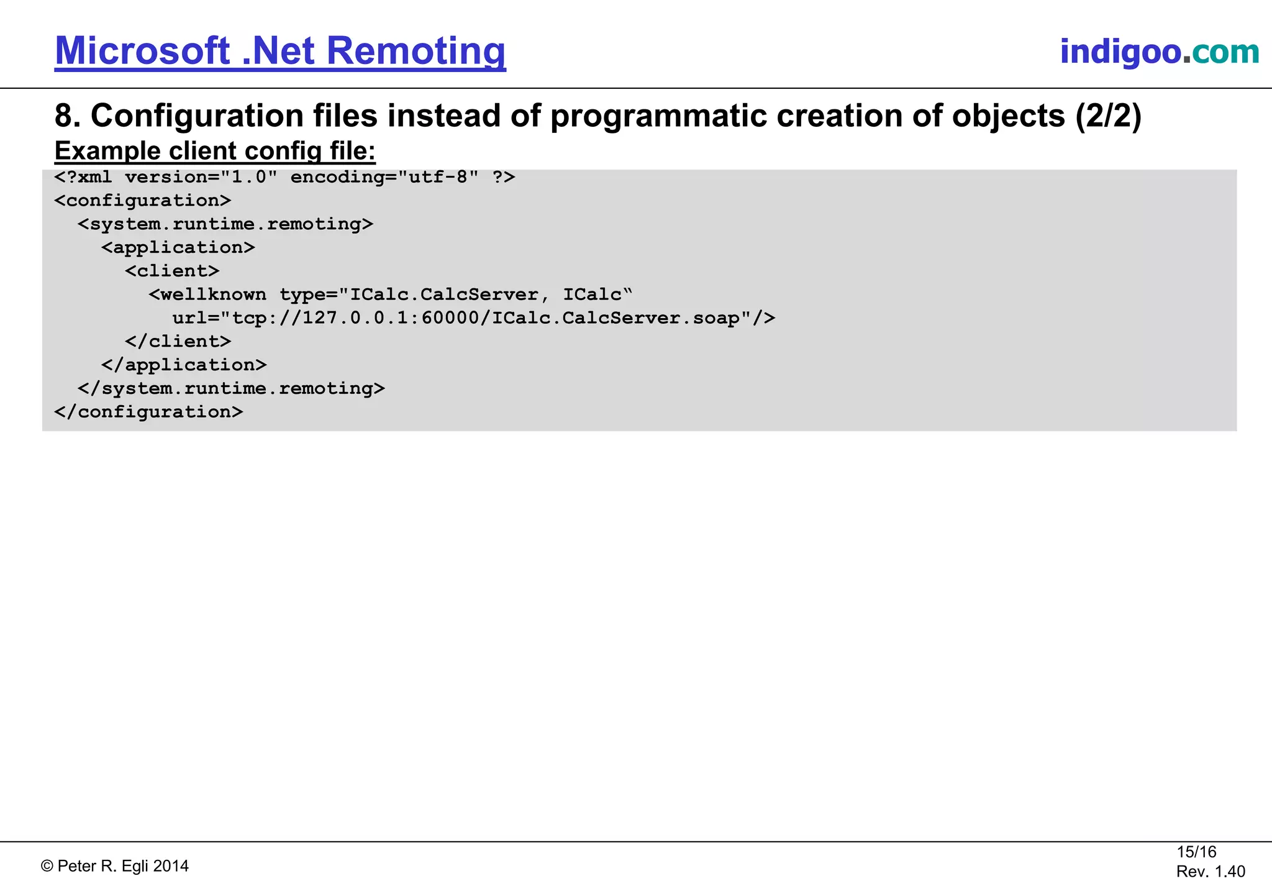Click the opening <application> tag

tap(178, 248)
